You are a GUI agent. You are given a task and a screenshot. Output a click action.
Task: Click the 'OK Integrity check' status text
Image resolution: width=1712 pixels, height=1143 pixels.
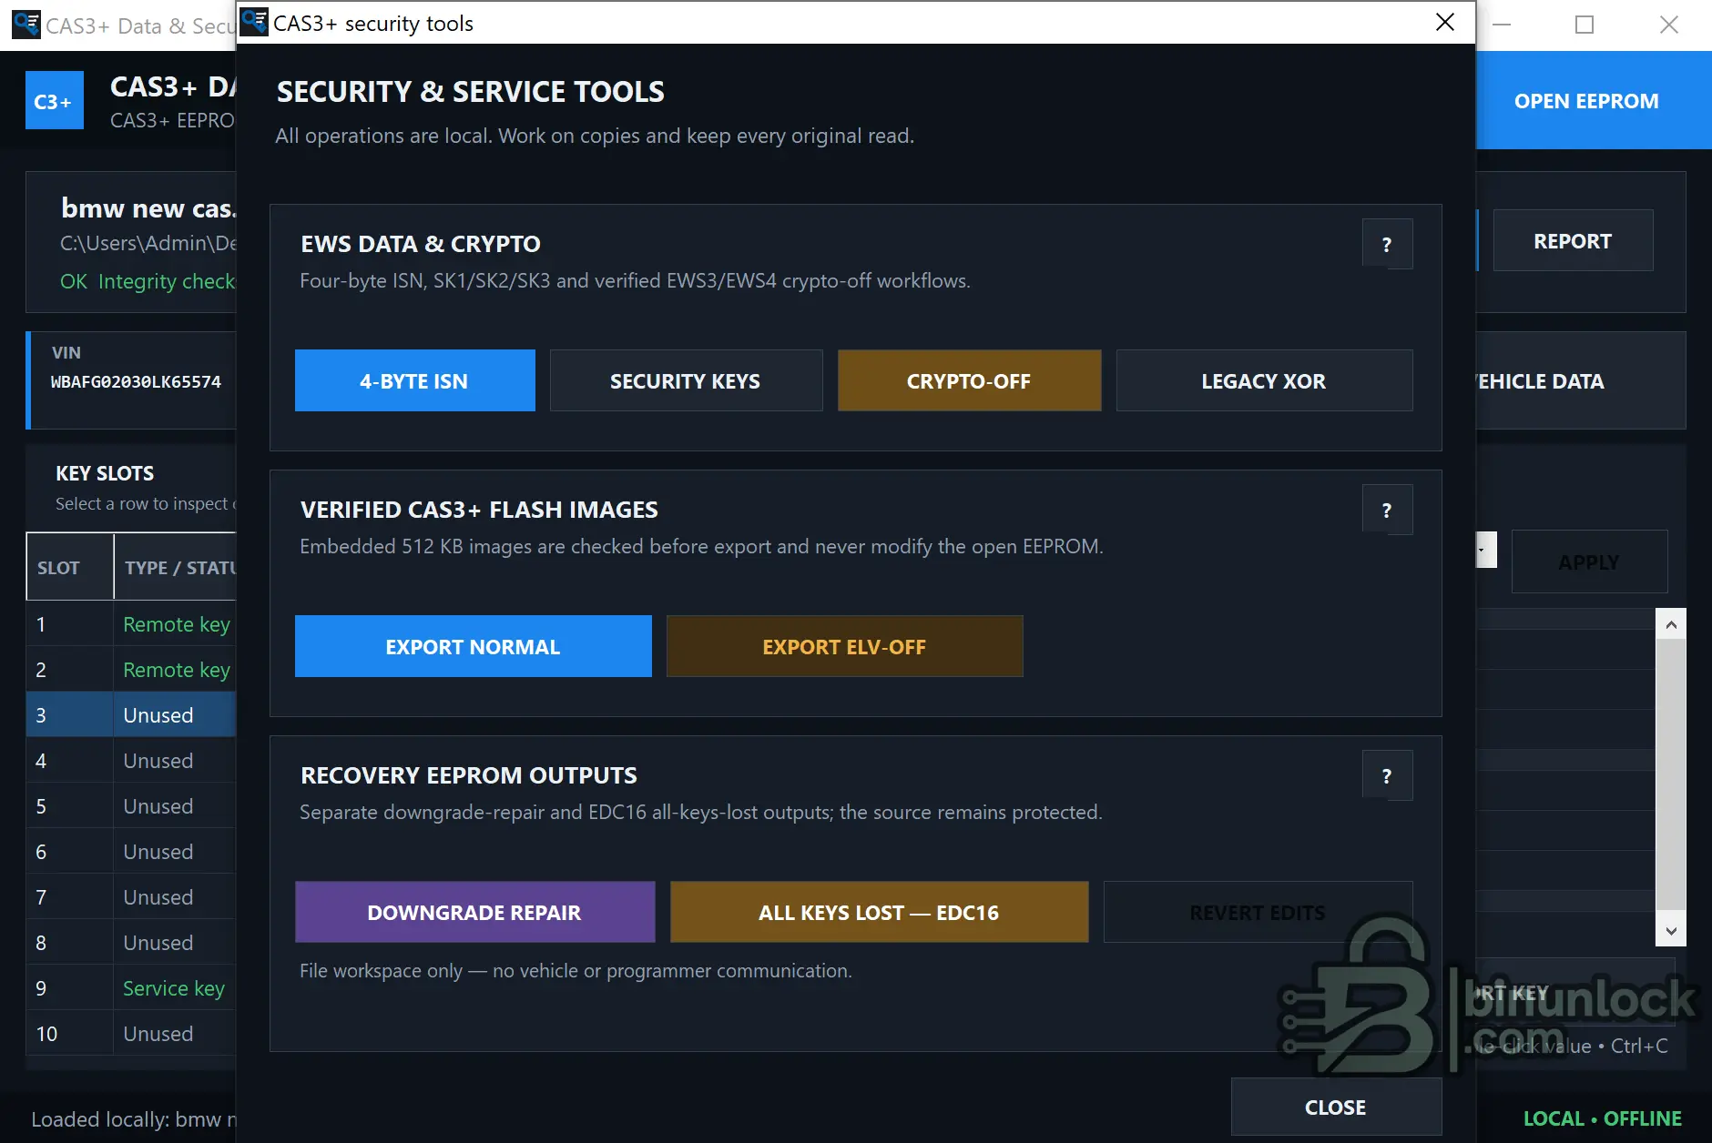coord(148,281)
